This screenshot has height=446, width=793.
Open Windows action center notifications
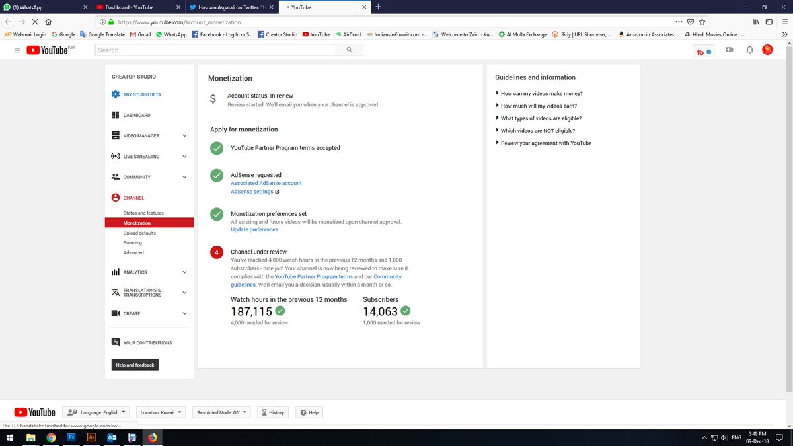[x=779, y=437]
